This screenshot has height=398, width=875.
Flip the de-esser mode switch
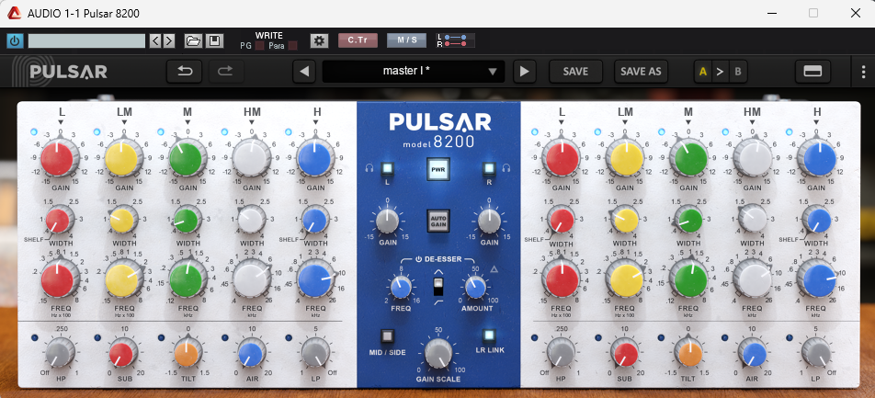[438, 287]
